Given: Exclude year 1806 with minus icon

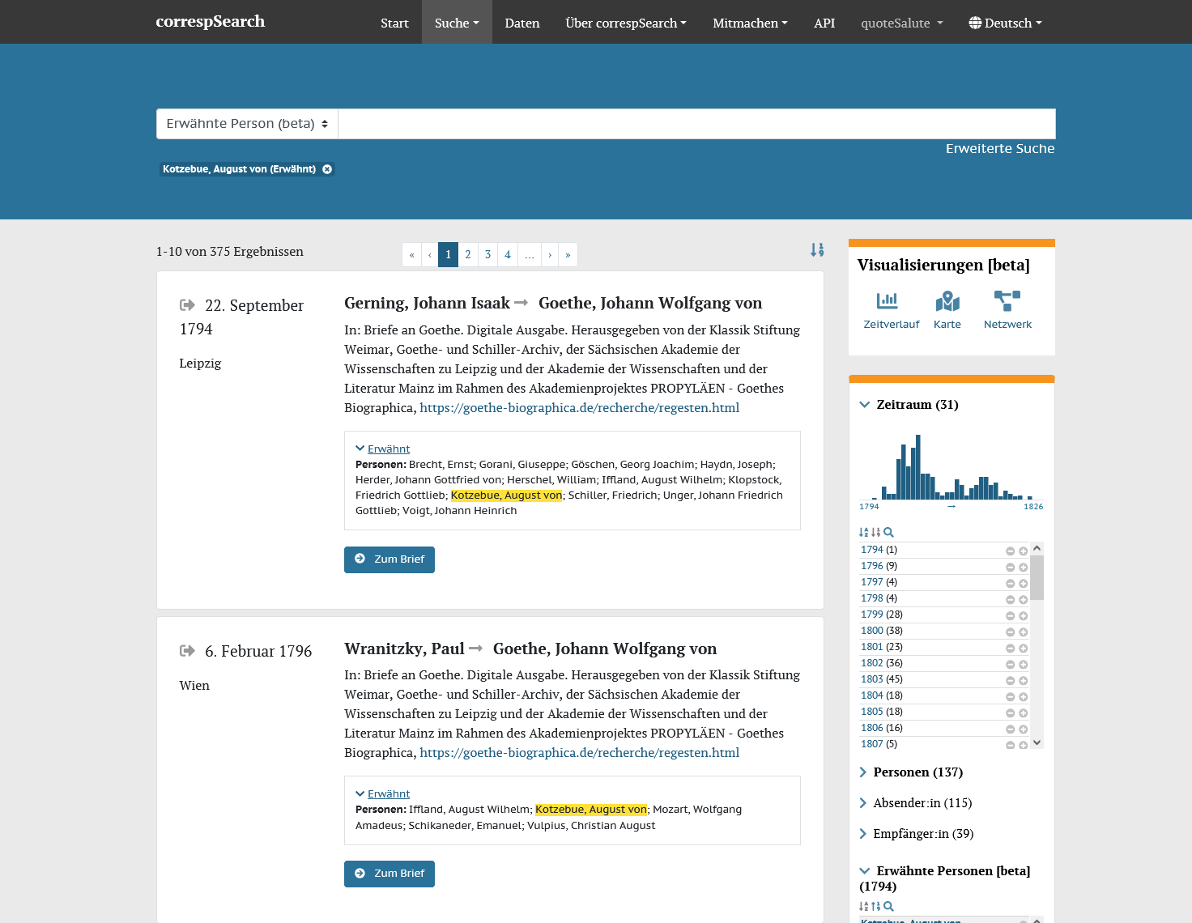Looking at the screenshot, I should 1010,729.
